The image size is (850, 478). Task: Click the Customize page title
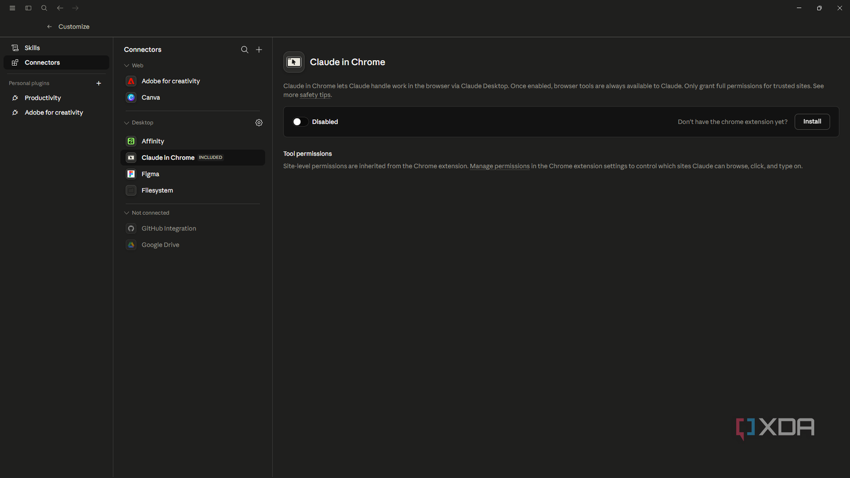tap(74, 27)
